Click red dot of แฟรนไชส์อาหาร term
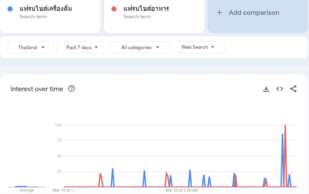This screenshot has height=194, width=309. [114, 9]
